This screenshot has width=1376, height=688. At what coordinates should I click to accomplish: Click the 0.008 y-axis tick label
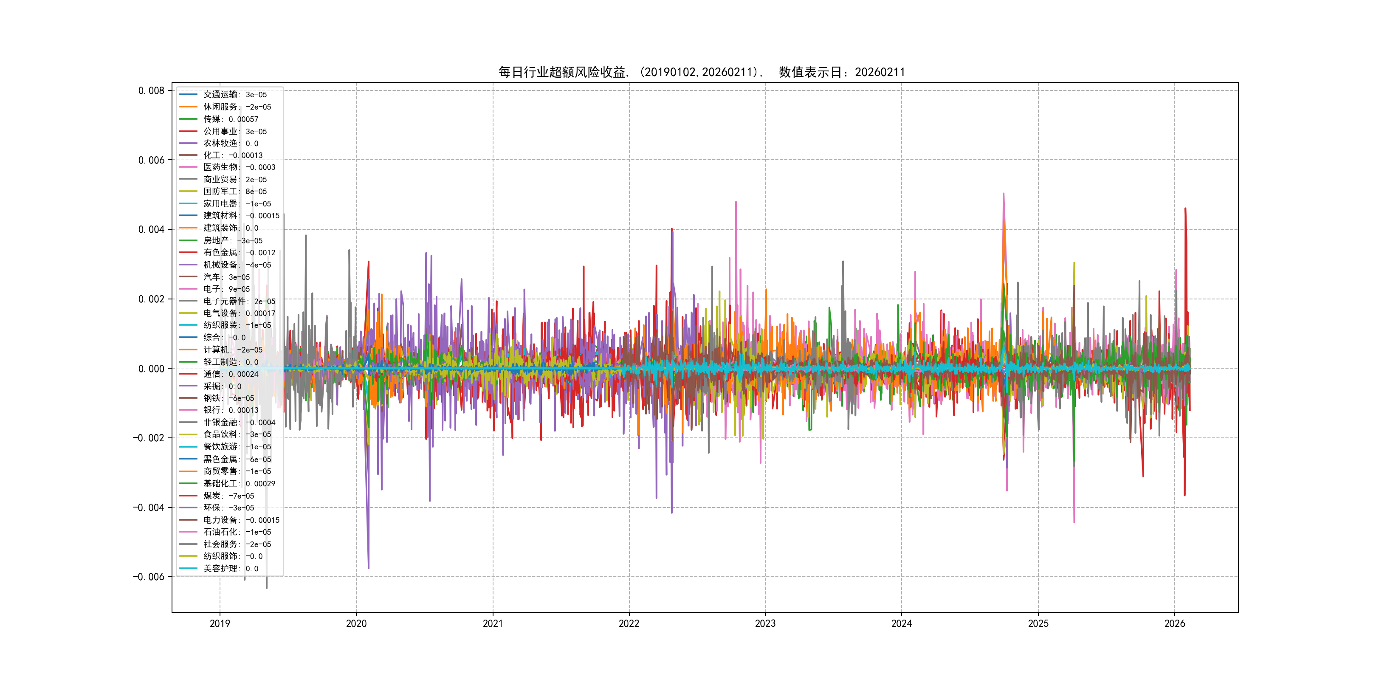[x=151, y=91]
